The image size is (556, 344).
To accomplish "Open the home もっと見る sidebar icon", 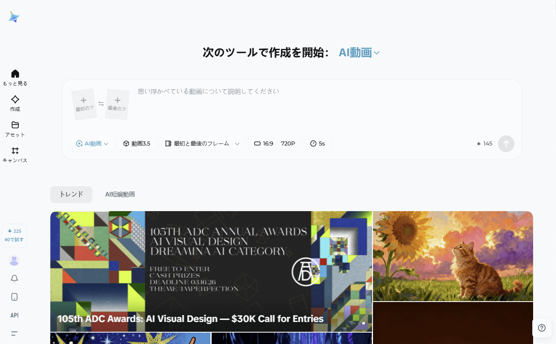I will point(15,74).
